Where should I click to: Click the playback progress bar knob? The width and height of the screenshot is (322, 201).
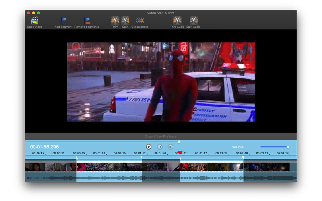click(179, 142)
